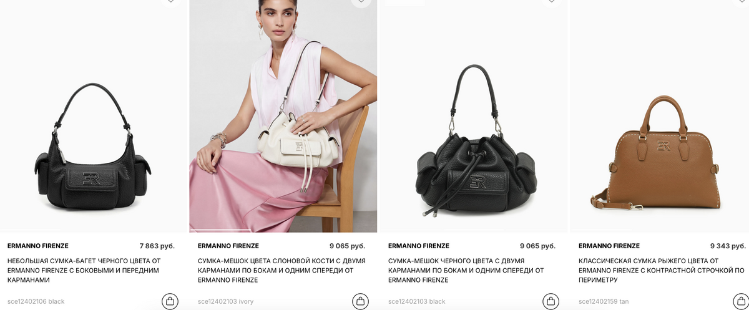749x310 pixels.
Task: Add ivory bucket bag to cart
Action: pyautogui.click(x=360, y=301)
